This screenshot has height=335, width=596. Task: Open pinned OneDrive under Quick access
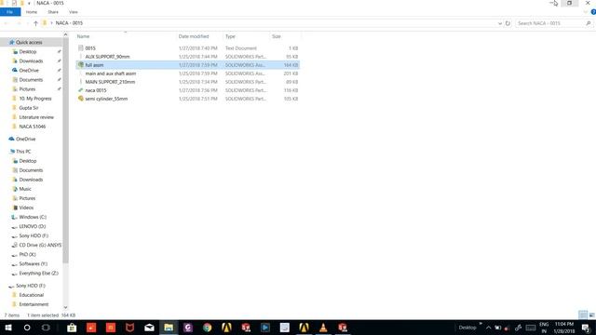pos(29,71)
